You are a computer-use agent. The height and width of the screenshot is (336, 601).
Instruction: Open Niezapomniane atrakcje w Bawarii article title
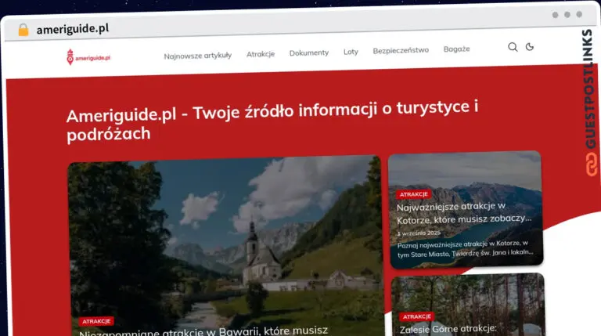tap(203, 331)
